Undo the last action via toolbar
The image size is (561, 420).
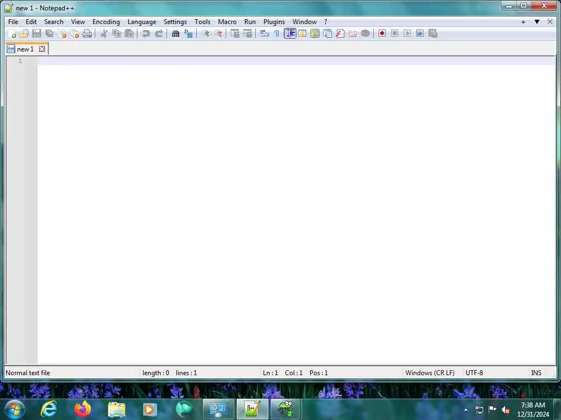[x=146, y=33]
